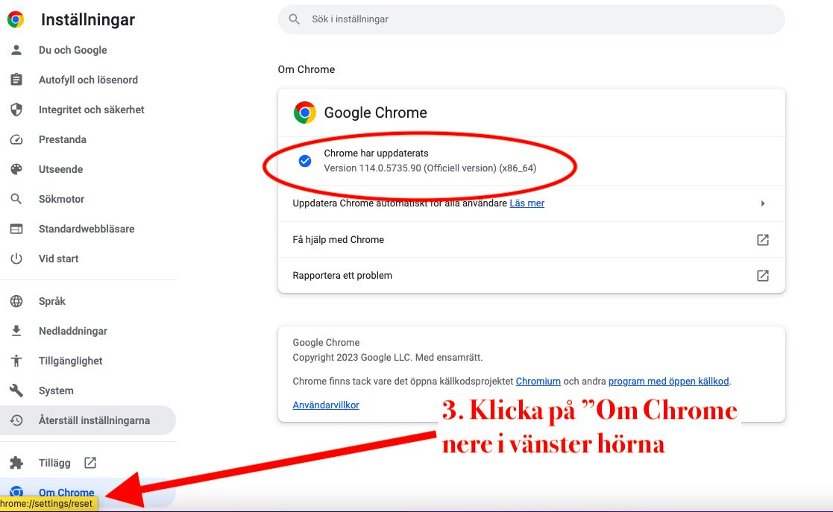The height and width of the screenshot is (512, 833).
Task: Click the external link icon for Få hjälp med Chrome
Action: (763, 239)
